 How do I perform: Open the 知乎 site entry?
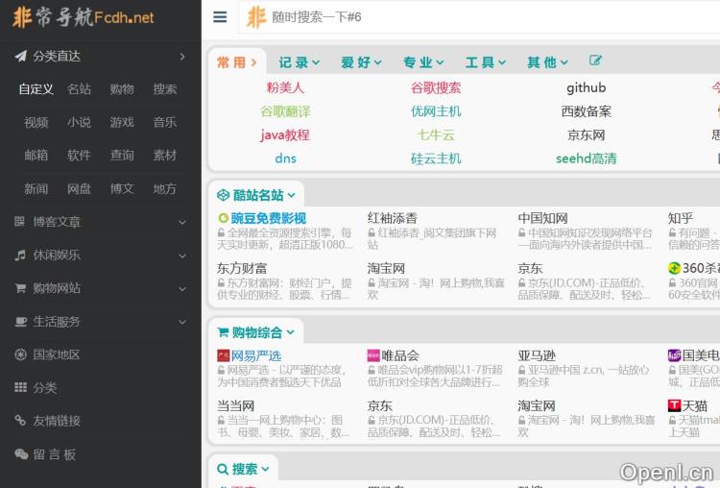681,218
